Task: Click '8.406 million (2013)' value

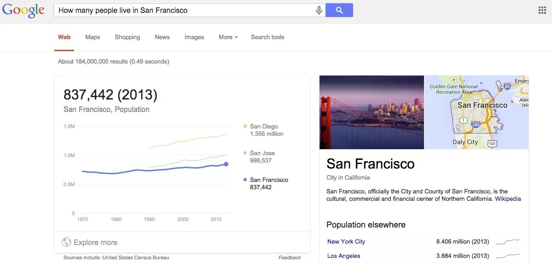Action: tap(463, 241)
